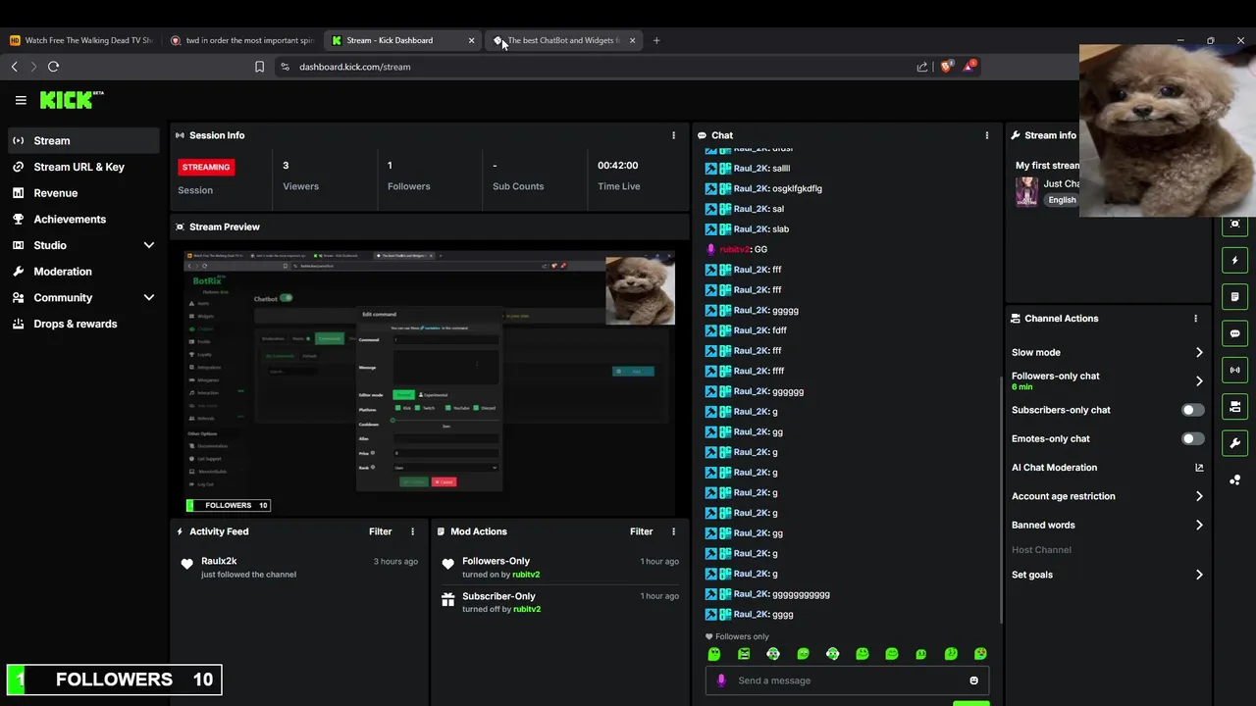Click the bookmark icon in address bar
Image resolution: width=1256 pixels, height=706 pixels.
click(259, 67)
